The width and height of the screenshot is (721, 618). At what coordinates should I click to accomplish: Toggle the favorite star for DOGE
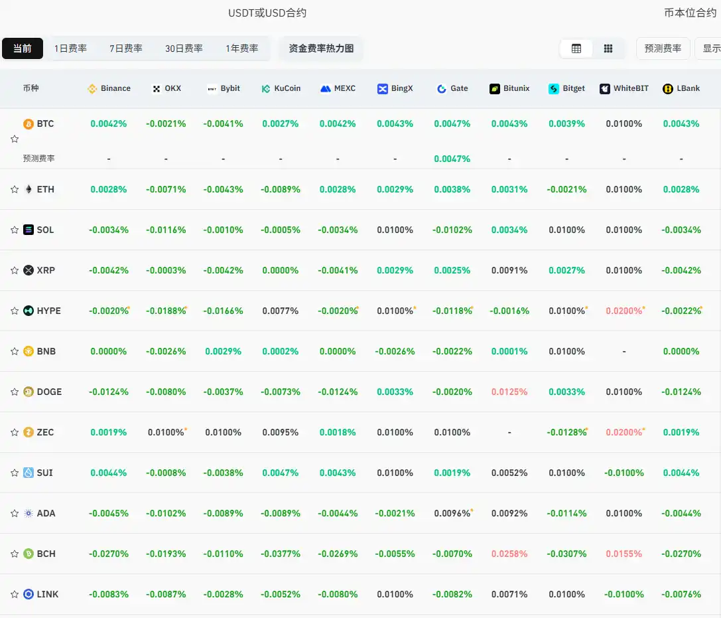pos(14,392)
